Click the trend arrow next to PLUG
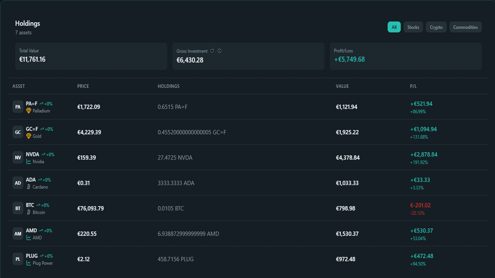Viewport: 495px width, 278px height. 42,256
